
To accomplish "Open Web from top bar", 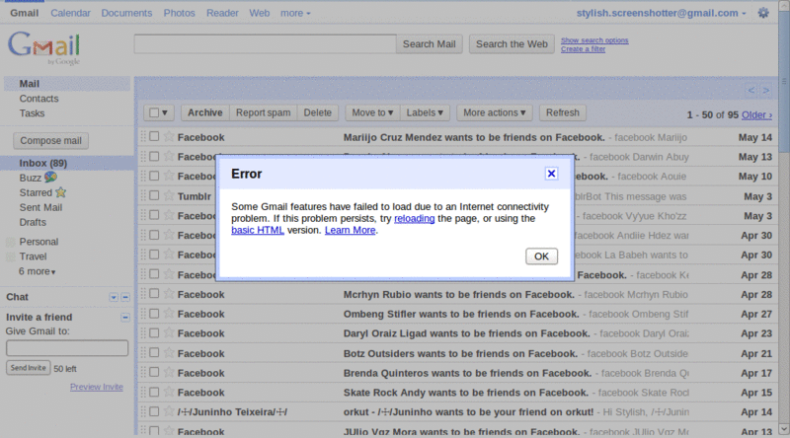I will point(259,13).
